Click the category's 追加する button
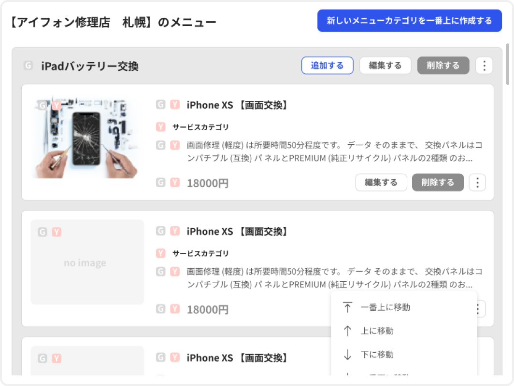Screen dimensions: 514x386 point(327,66)
